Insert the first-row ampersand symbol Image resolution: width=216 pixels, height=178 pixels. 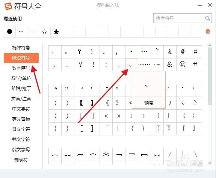(170, 52)
